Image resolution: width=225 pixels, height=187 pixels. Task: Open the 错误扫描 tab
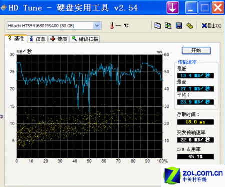tap(85, 39)
